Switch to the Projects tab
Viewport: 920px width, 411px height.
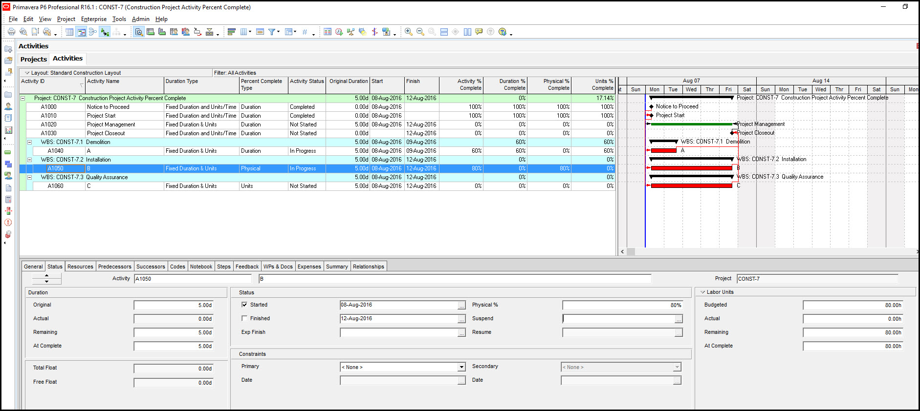tap(34, 59)
